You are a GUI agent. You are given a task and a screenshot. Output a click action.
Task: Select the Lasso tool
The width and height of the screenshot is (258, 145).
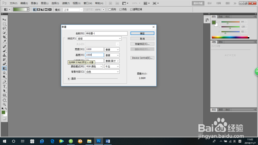[x=4, y=28]
